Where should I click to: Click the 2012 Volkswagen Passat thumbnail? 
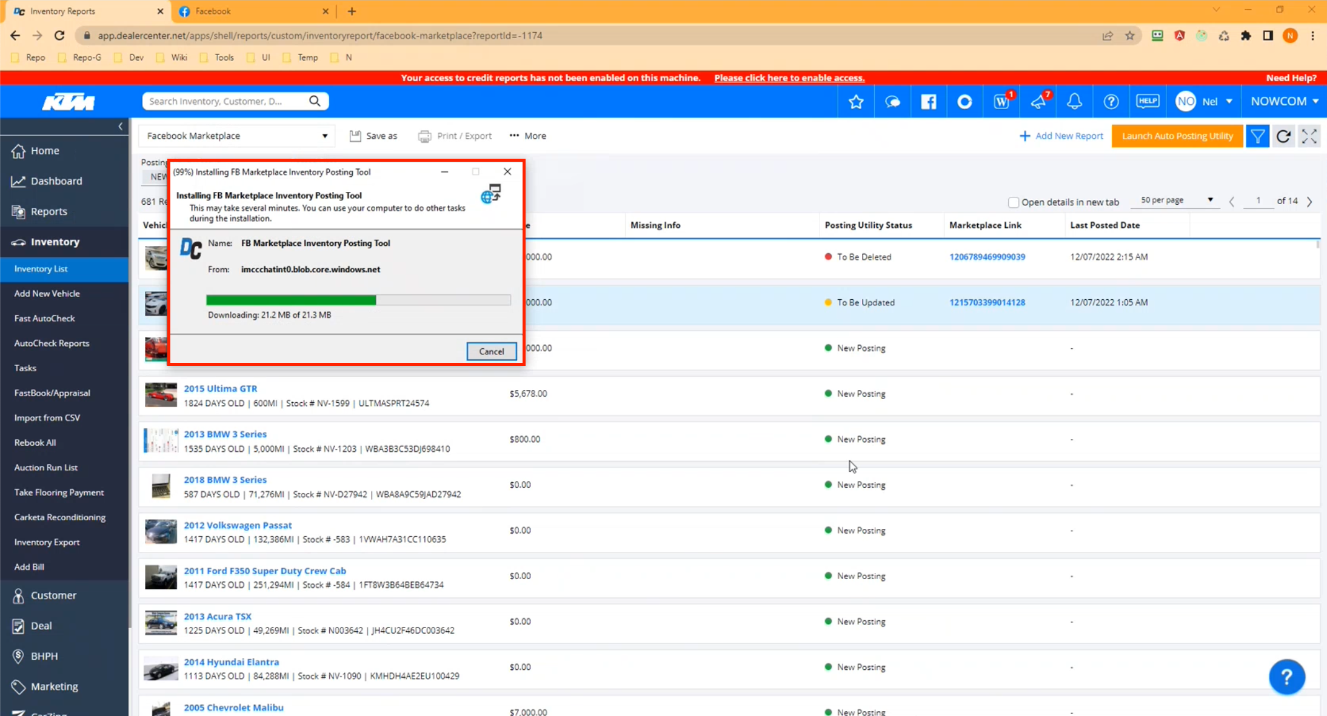pos(161,531)
